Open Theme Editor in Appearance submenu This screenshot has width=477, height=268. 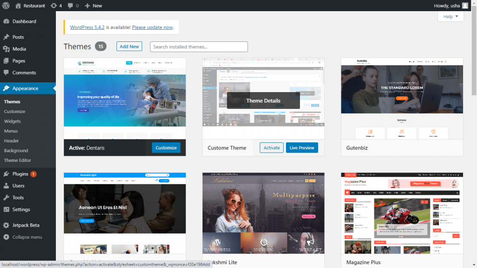(18, 161)
